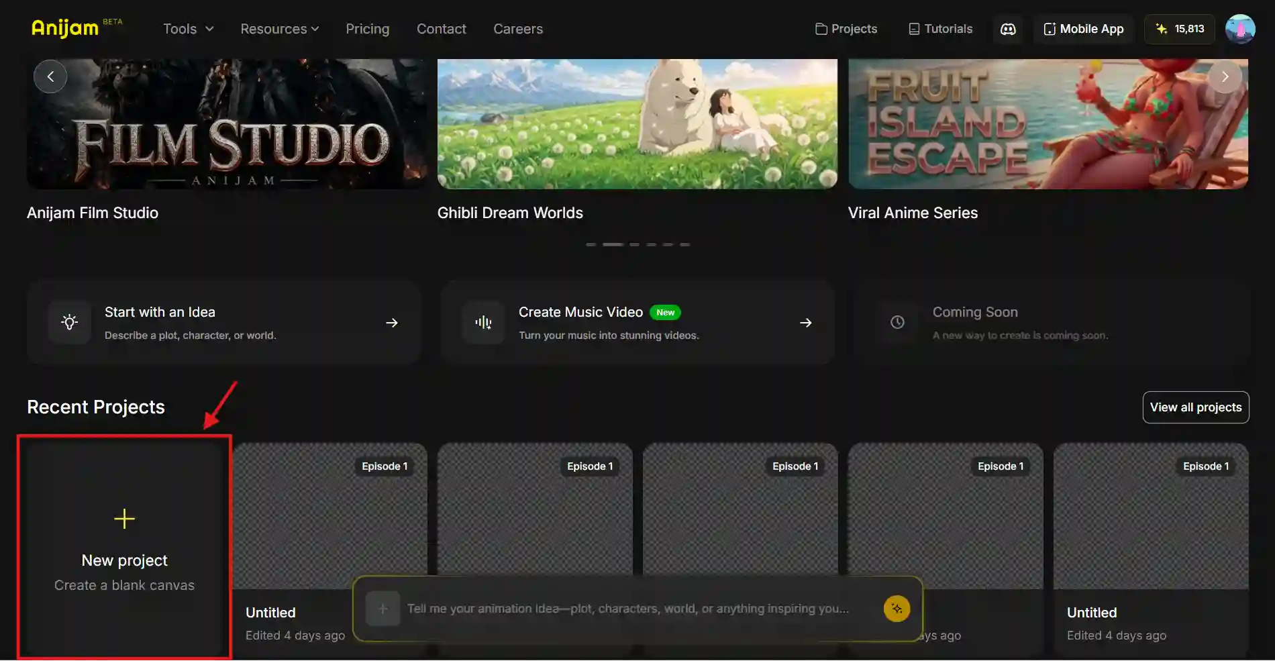Click the clock icon on Coming Soon

point(897,323)
